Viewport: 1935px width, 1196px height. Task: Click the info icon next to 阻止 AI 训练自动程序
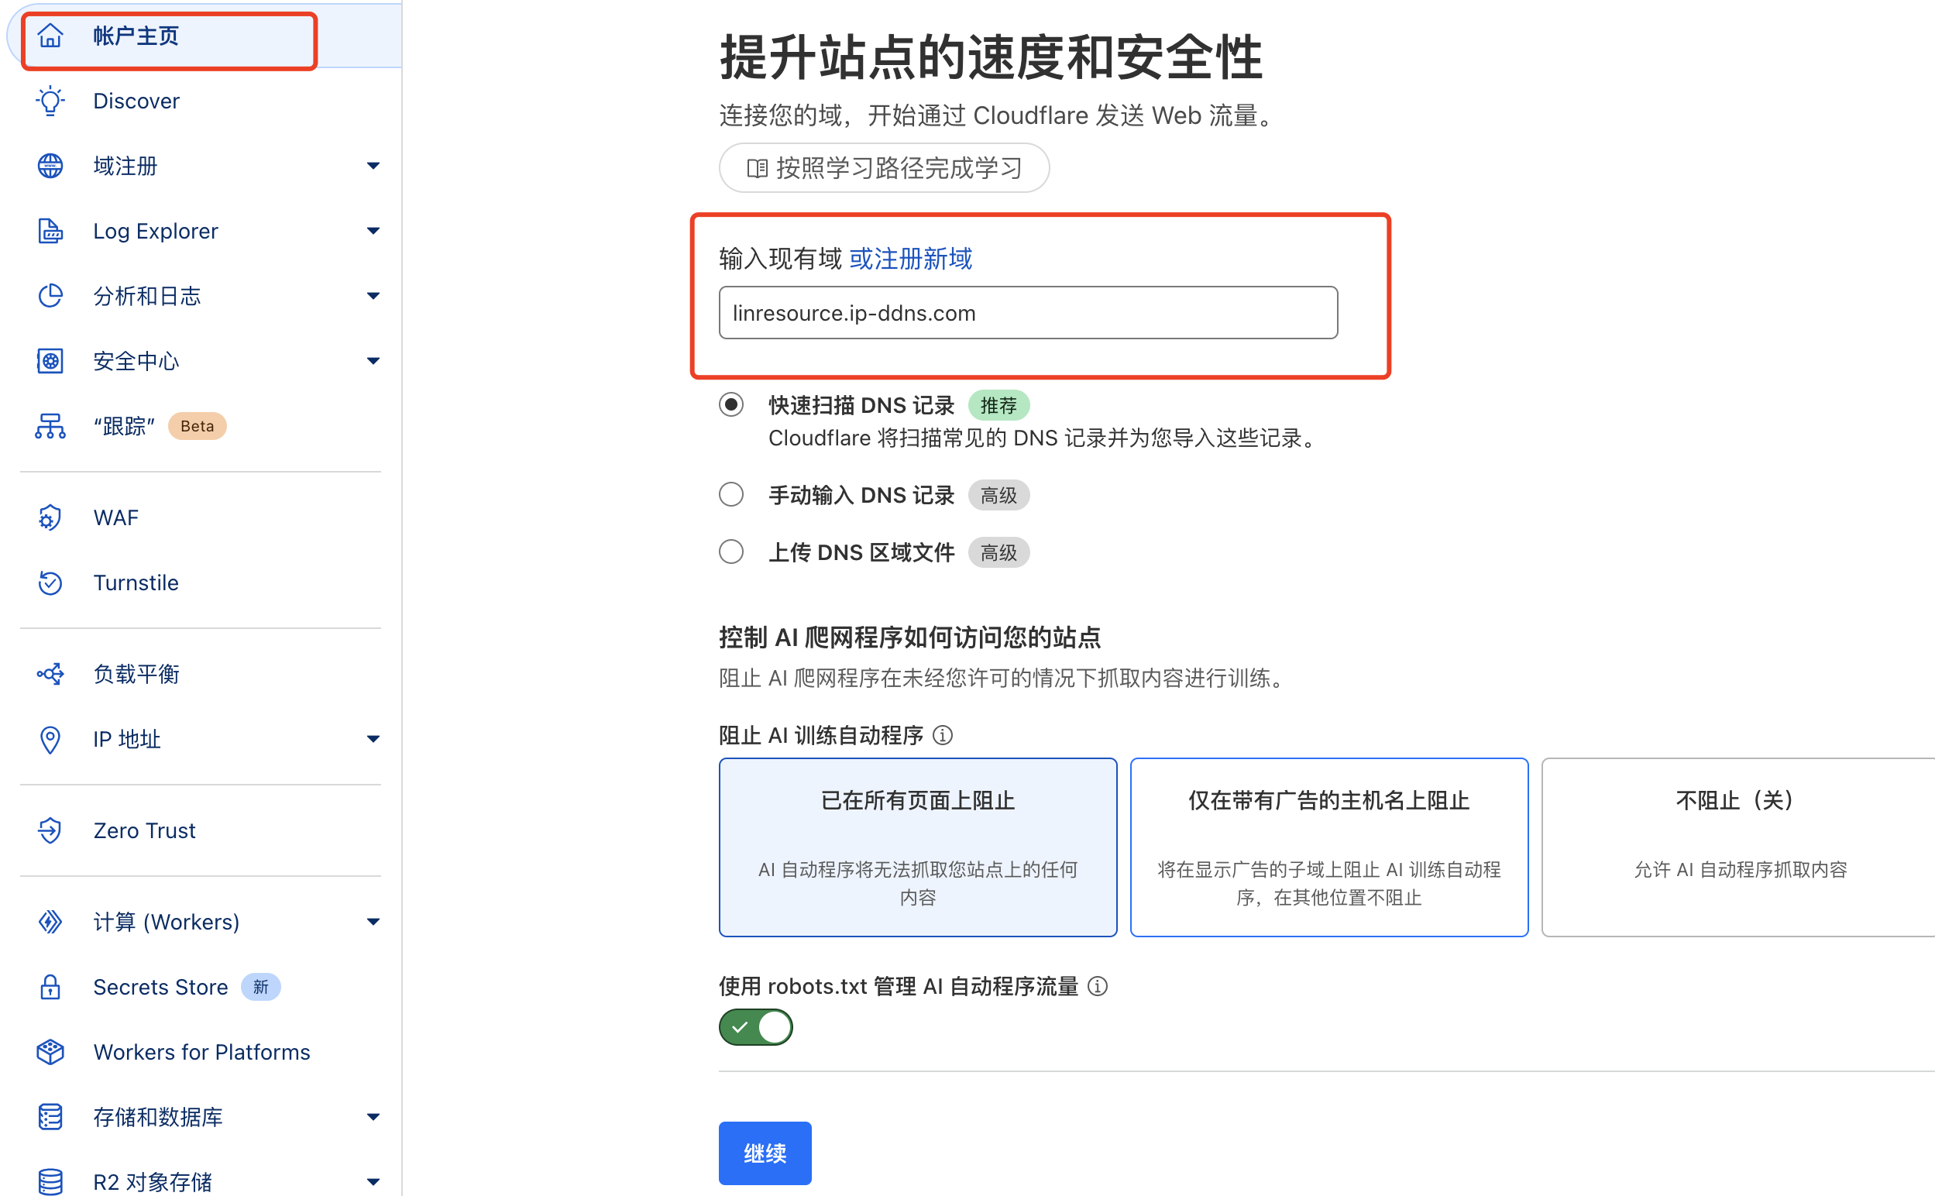(x=943, y=736)
